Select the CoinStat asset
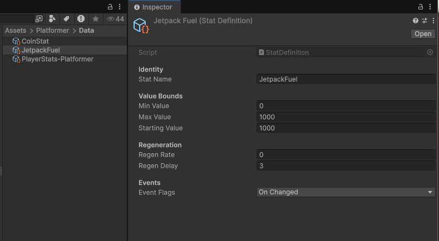Screen dimensions: 439x241 click(x=35, y=42)
